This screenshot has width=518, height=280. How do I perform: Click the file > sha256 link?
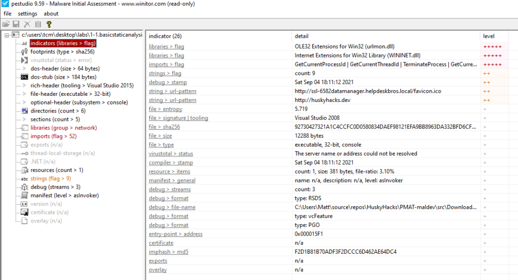164,127
